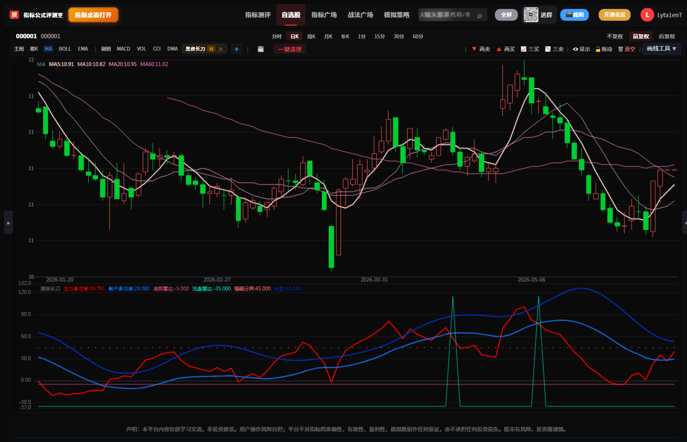The height and width of the screenshot is (442, 687).
Task: Click the 指标公式评测室 title text
Action: point(43,15)
